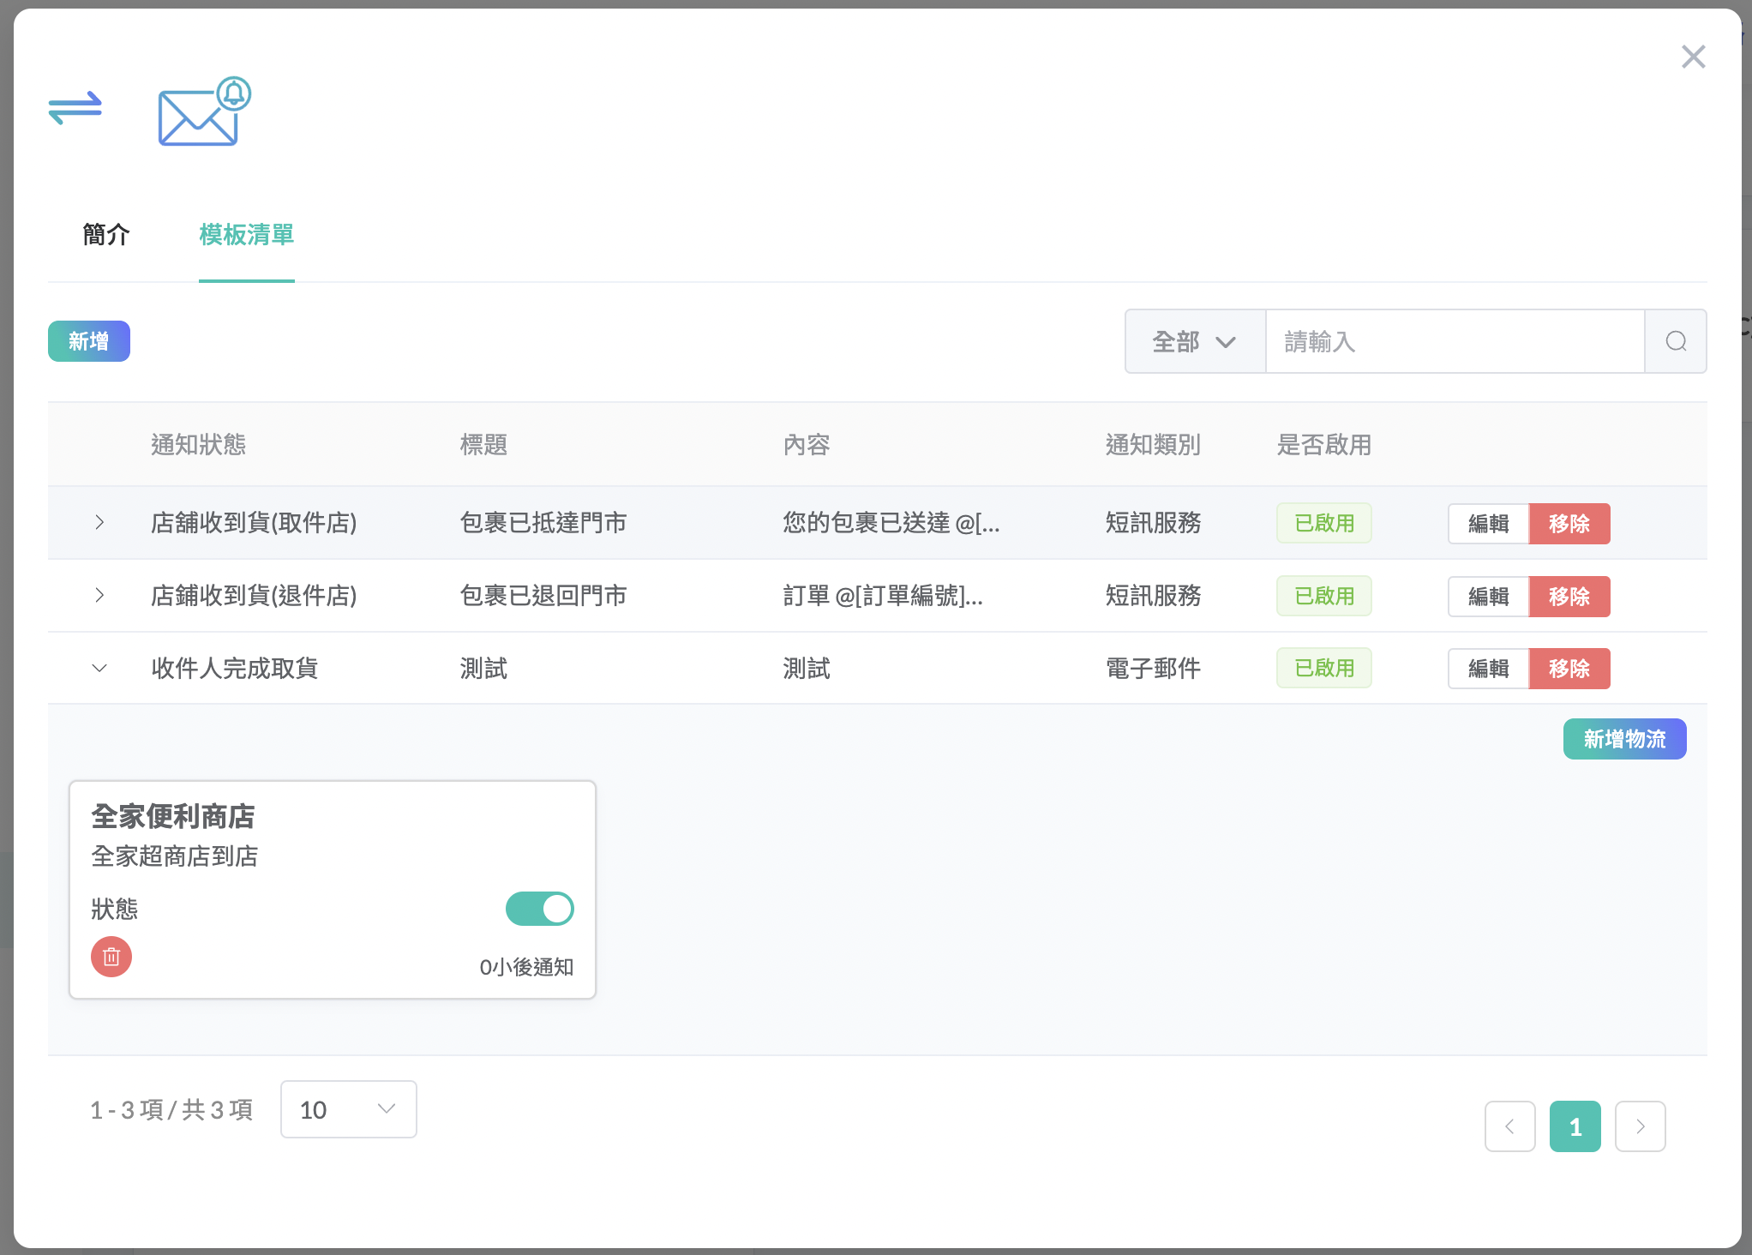The width and height of the screenshot is (1752, 1255).
Task: Click the 新增物流 button
Action: click(x=1623, y=739)
